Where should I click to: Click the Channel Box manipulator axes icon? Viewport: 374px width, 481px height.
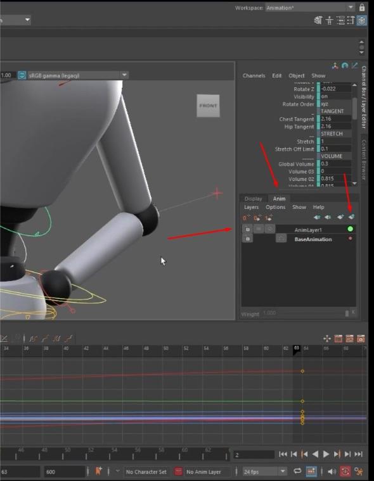335,65
